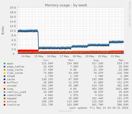The height and width of the screenshot is (114, 132).
Task: Click the blue page_tables legend swatch
Action: click(5, 67)
